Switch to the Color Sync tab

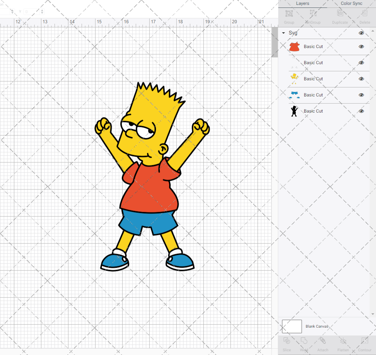tap(352, 3)
